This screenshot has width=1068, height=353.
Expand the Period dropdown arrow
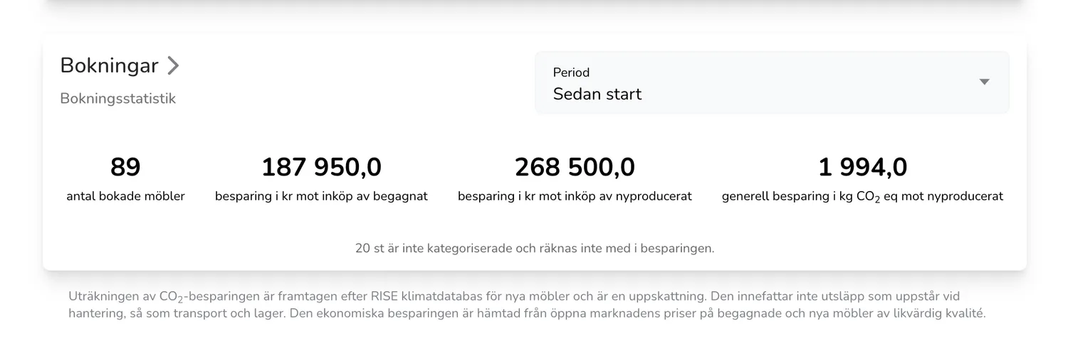[984, 82]
